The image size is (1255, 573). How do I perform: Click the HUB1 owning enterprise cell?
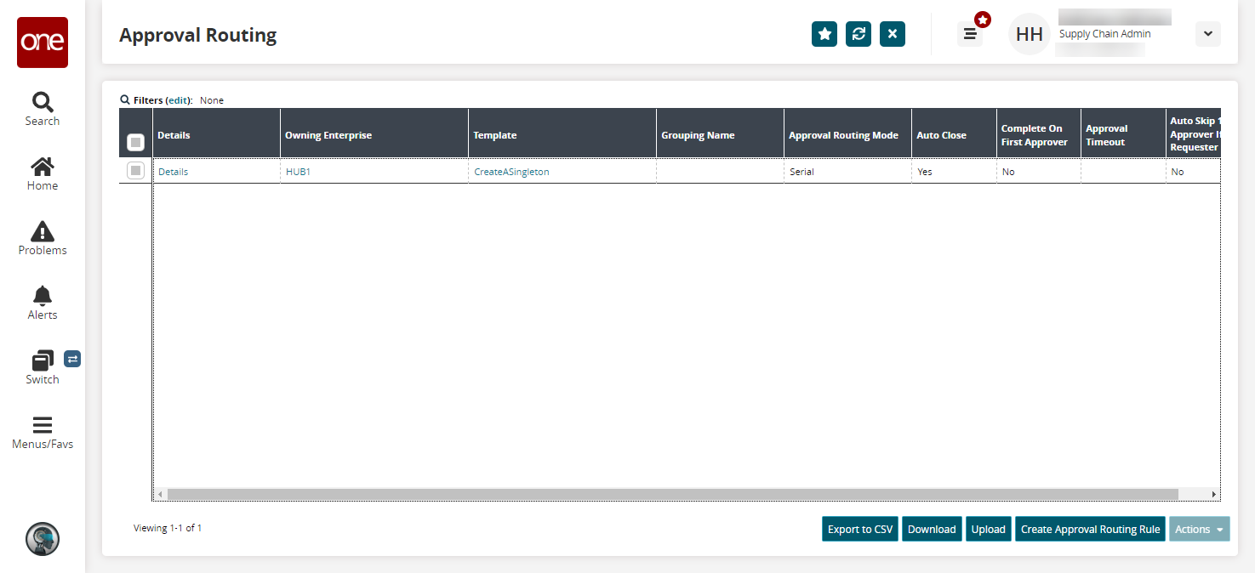click(374, 171)
